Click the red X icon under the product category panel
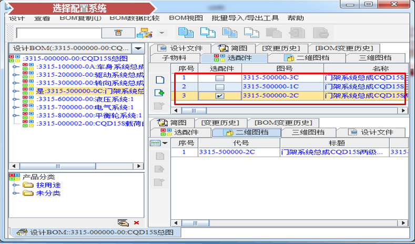The height and width of the screenshot is (244, 415). tap(137, 223)
